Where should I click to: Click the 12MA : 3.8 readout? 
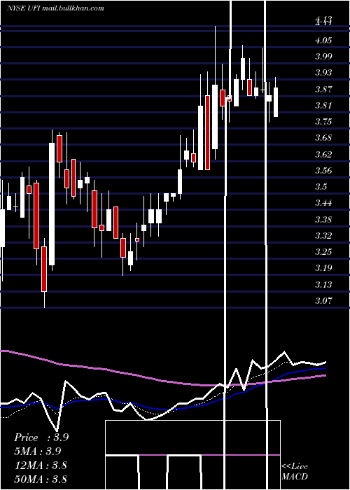pos(41,465)
